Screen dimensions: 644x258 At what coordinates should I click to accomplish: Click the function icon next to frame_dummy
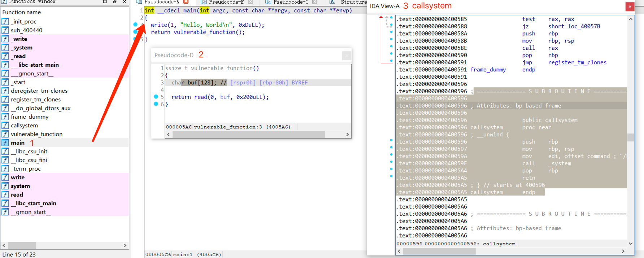pyautogui.click(x=5, y=117)
